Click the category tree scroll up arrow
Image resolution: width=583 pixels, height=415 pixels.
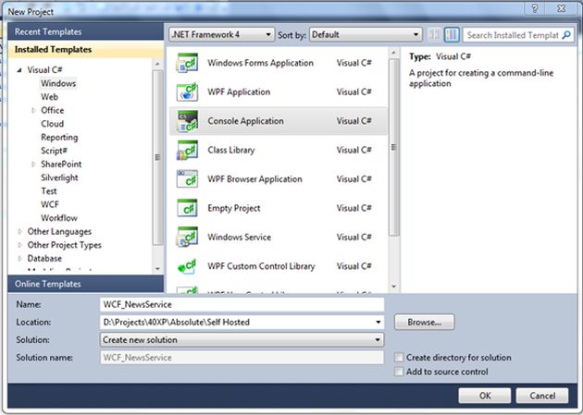157,64
